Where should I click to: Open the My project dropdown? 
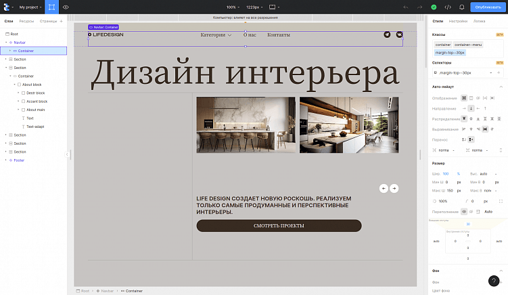coord(30,7)
